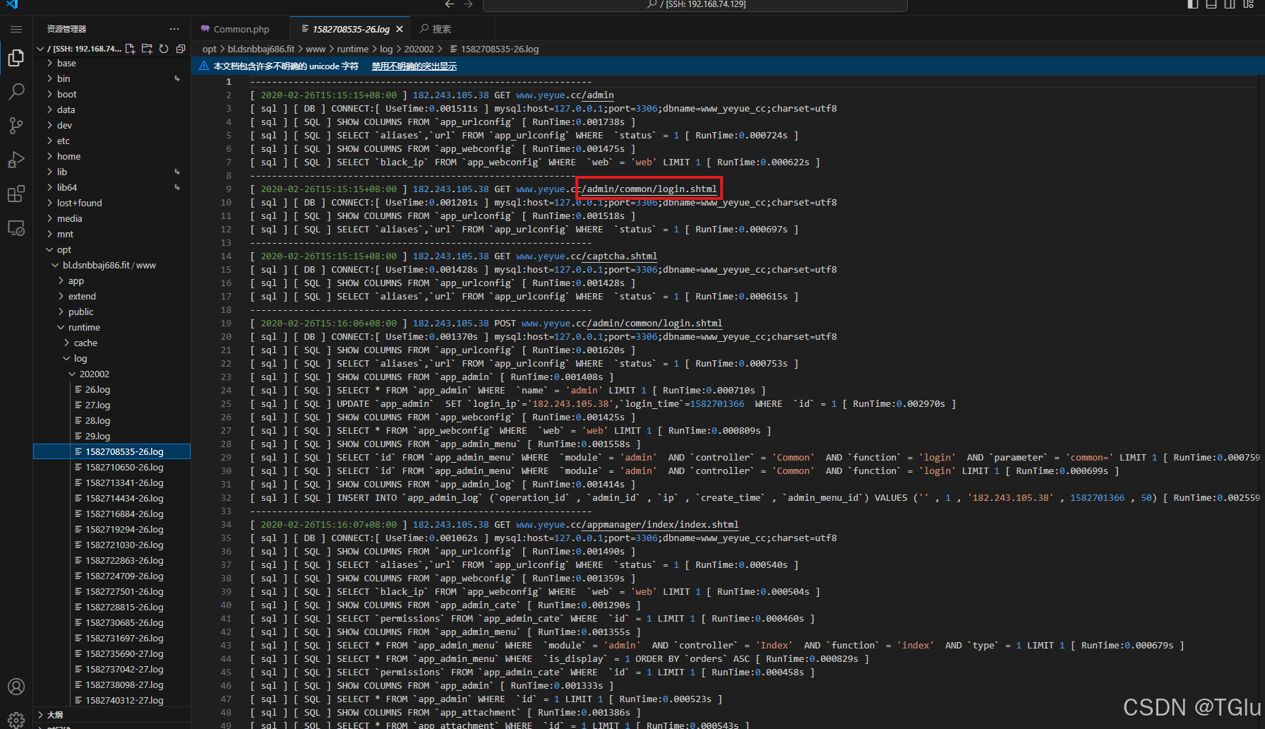1265x729 pixels.
Task: Open the Manage gear menu
Action: 16,719
